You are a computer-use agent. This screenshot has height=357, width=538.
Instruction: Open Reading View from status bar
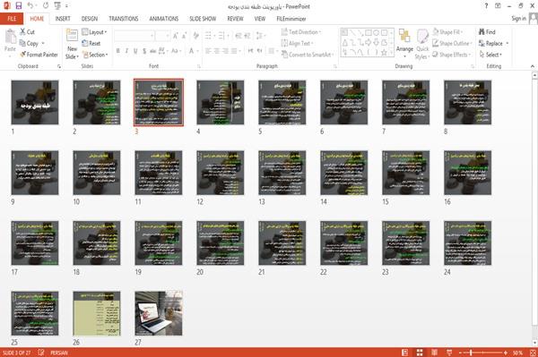(434, 353)
